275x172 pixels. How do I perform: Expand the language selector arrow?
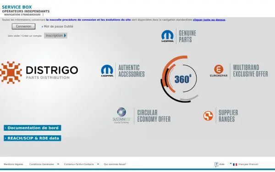(x=231, y=164)
